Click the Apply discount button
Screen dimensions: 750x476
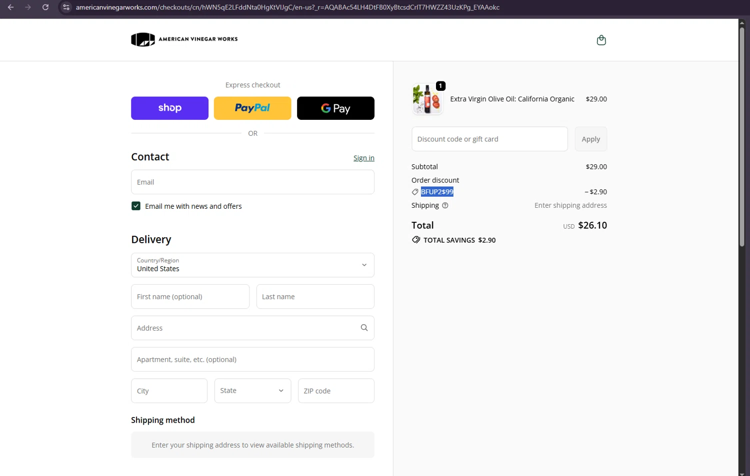[590, 139]
